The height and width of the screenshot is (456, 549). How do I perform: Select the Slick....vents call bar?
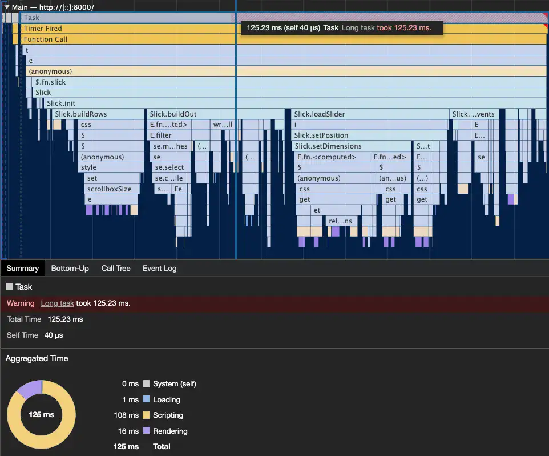click(x=474, y=114)
